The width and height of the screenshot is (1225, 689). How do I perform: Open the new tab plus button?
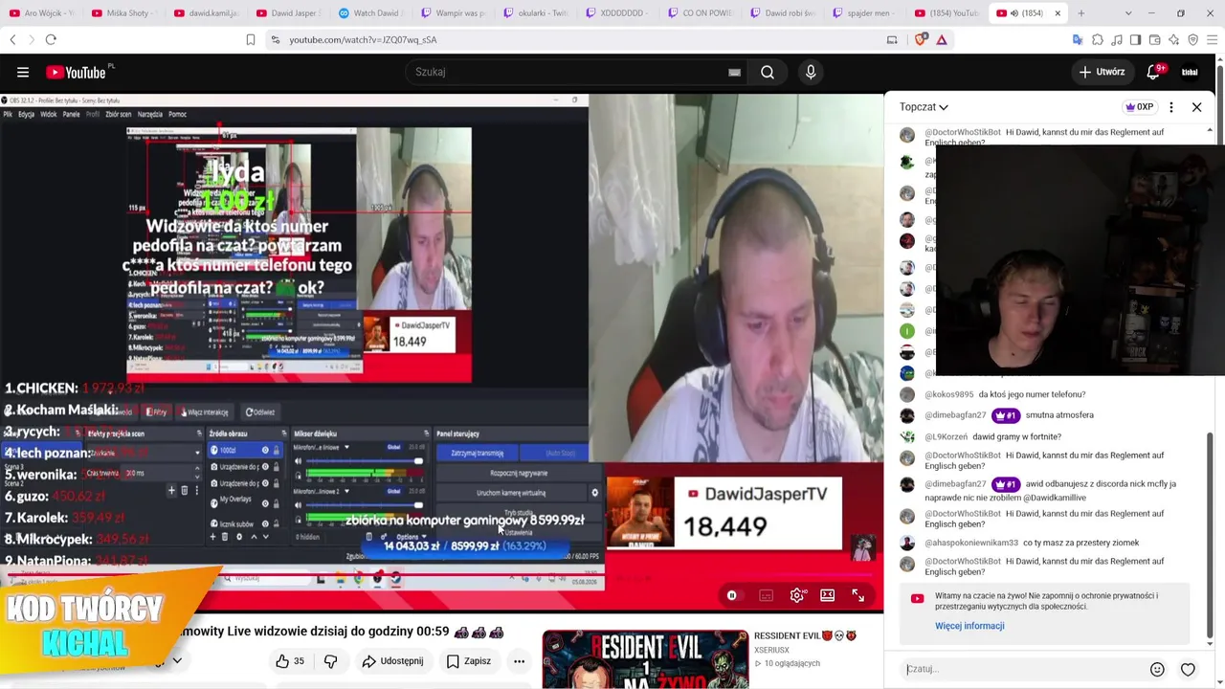[x=1081, y=13]
